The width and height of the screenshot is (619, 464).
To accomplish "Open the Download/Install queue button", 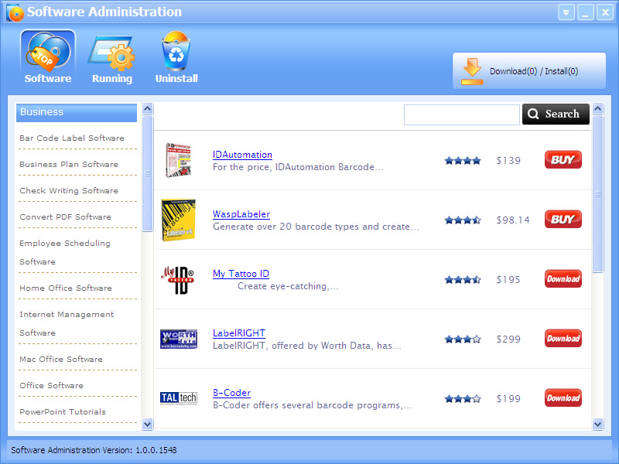I will [x=529, y=71].
